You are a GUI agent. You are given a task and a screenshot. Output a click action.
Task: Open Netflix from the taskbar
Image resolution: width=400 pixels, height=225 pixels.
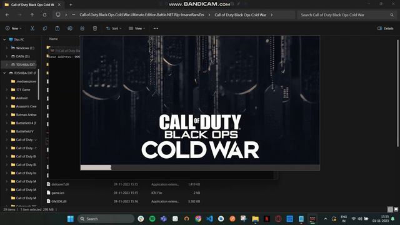(x=267, y=219)
